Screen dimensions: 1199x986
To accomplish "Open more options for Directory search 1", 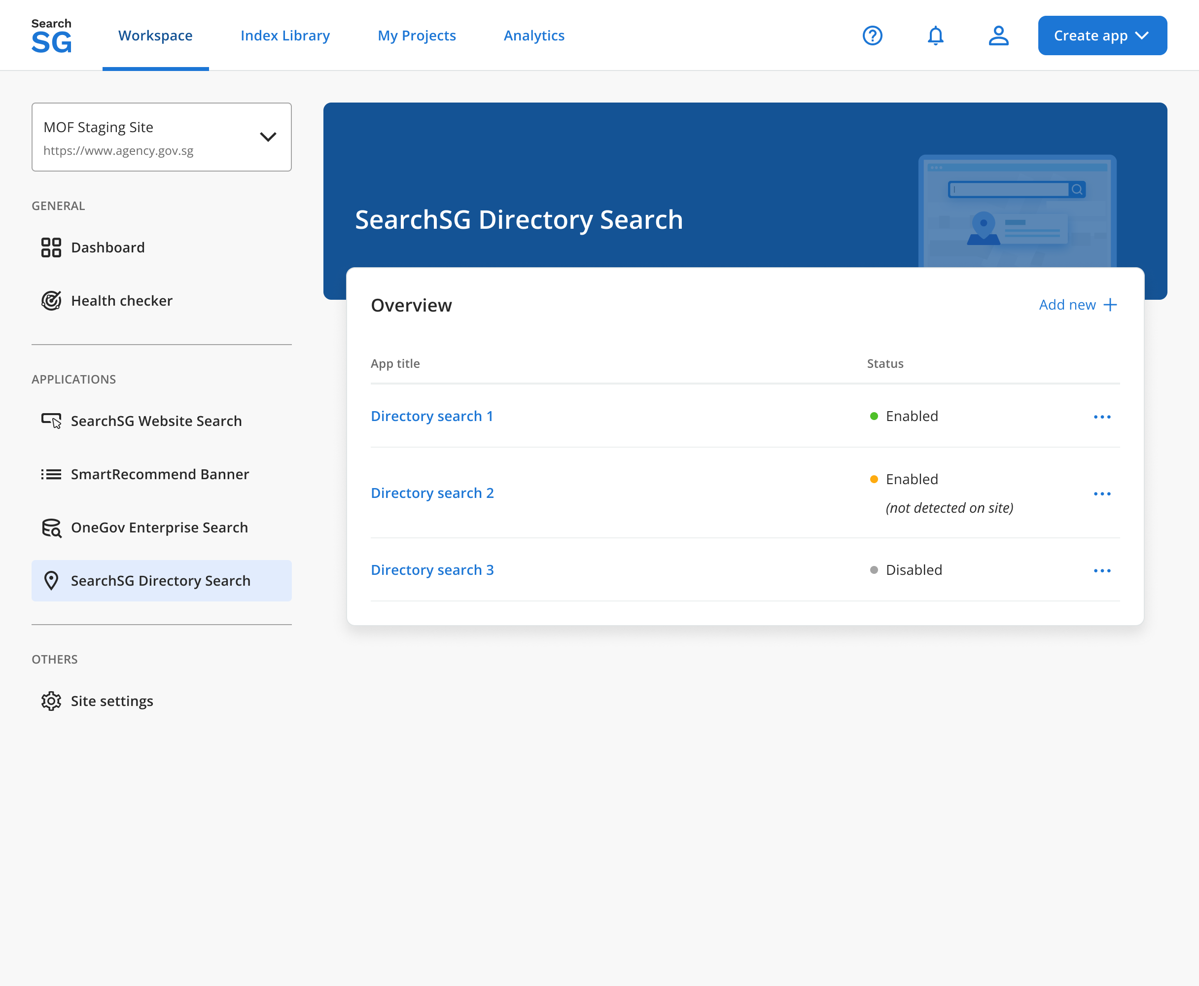I will click(x=1102, y=417).
